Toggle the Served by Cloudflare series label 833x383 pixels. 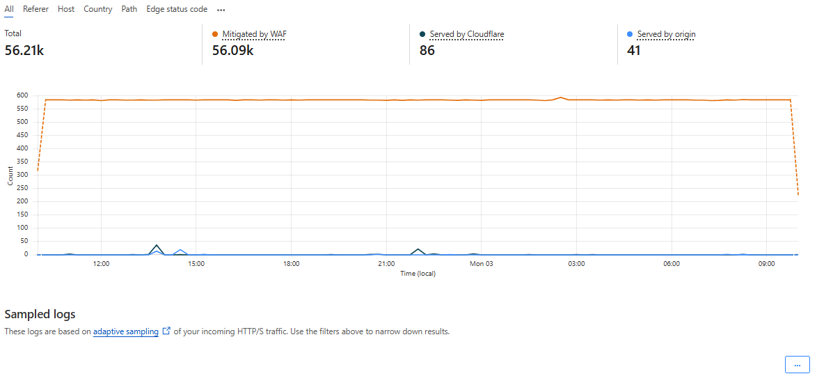point(466,34)
